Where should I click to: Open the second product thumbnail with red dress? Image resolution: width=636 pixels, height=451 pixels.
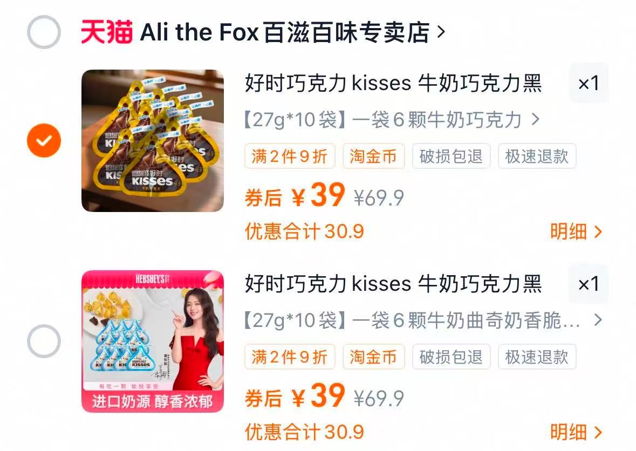[153, 341]
